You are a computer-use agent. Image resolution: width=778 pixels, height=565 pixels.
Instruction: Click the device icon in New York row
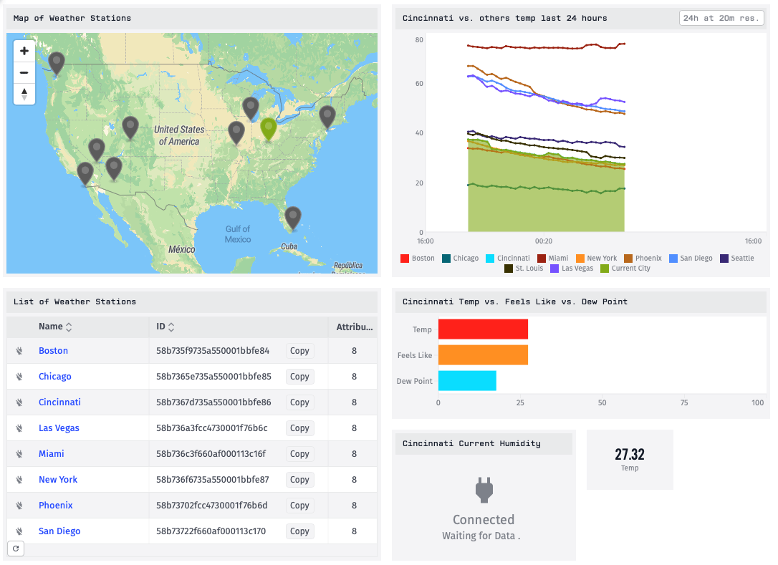(19, 480)
